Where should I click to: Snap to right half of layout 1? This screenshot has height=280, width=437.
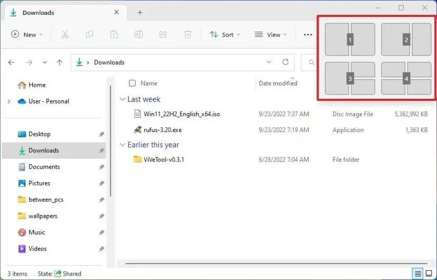coord(363,39)
